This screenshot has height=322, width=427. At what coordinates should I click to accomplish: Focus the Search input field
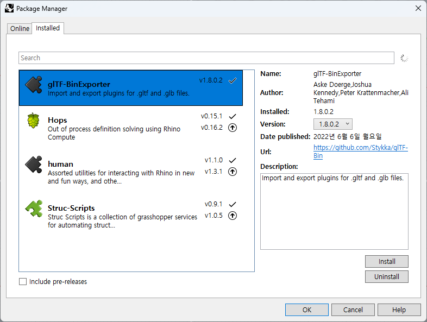coord(206,58)
